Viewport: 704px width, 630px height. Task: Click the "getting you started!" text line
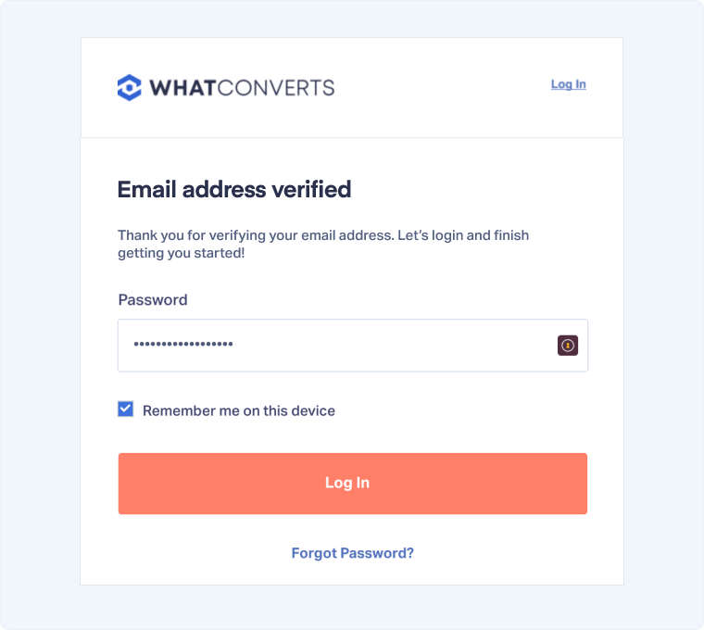click(181, 253)
